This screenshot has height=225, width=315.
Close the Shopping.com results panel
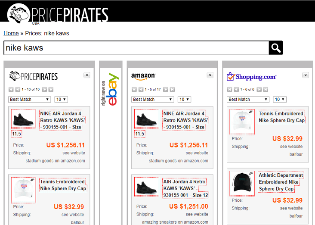pyautogui.click(x=306, y=75)
